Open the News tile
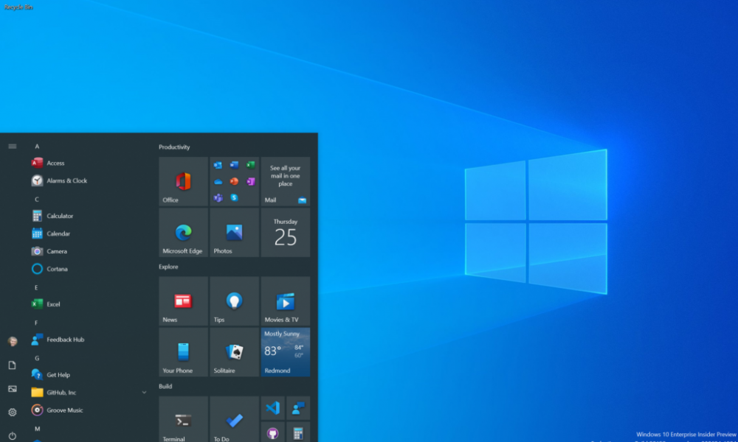Image resolution: width=738 pixels, height=442 pixels. pos(183,301)
